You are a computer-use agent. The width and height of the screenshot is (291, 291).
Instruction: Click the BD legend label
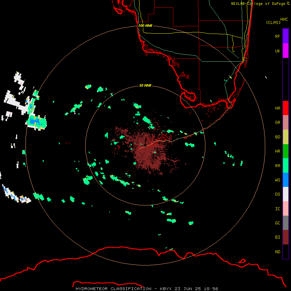click(x=277, y=137)
